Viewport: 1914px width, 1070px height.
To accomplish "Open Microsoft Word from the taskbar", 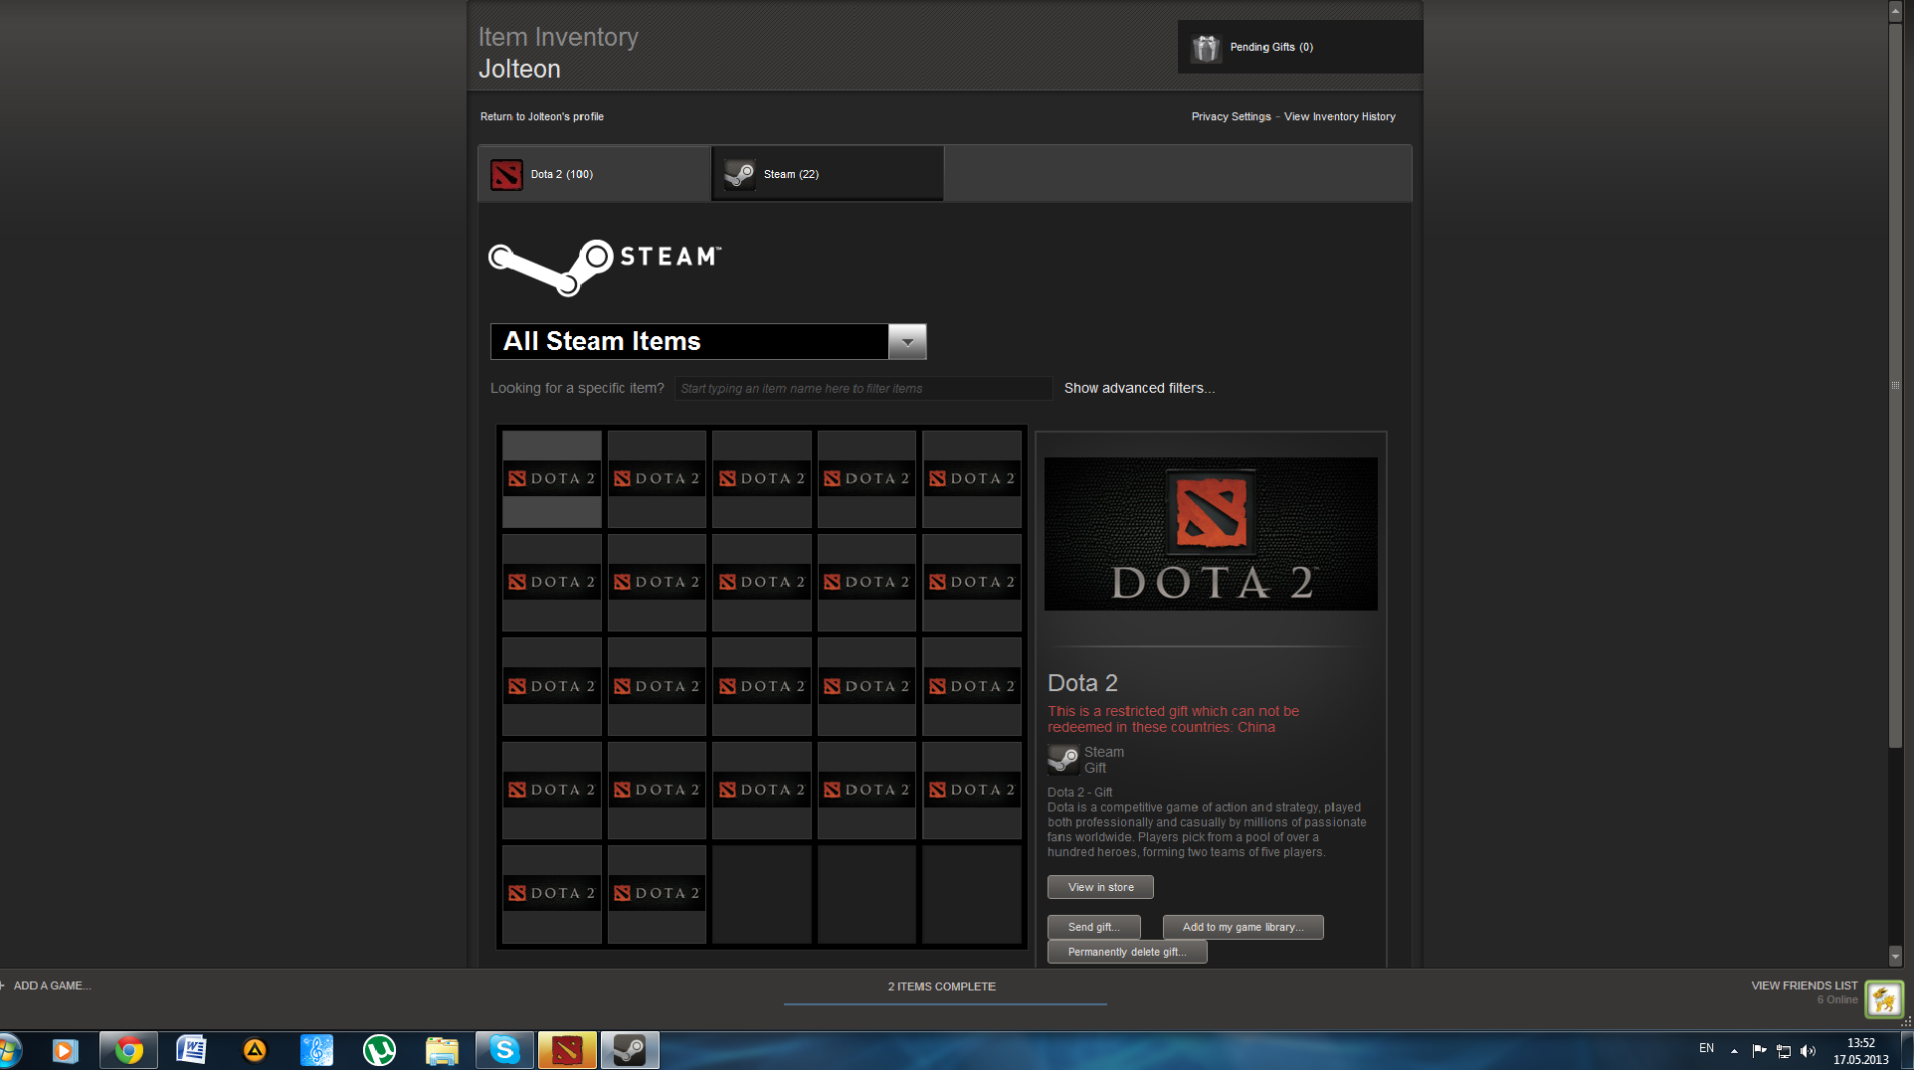I will click(x=191, y=1050).
